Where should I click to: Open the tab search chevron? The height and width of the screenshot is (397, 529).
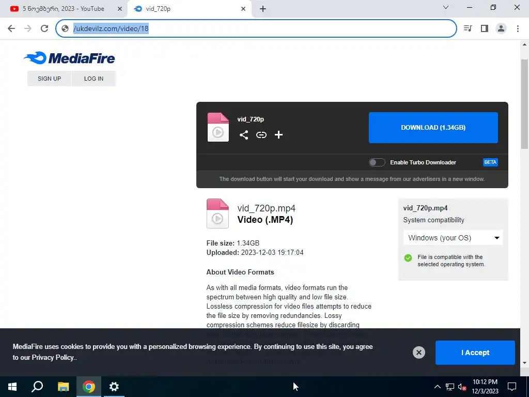tap(446, 7)
